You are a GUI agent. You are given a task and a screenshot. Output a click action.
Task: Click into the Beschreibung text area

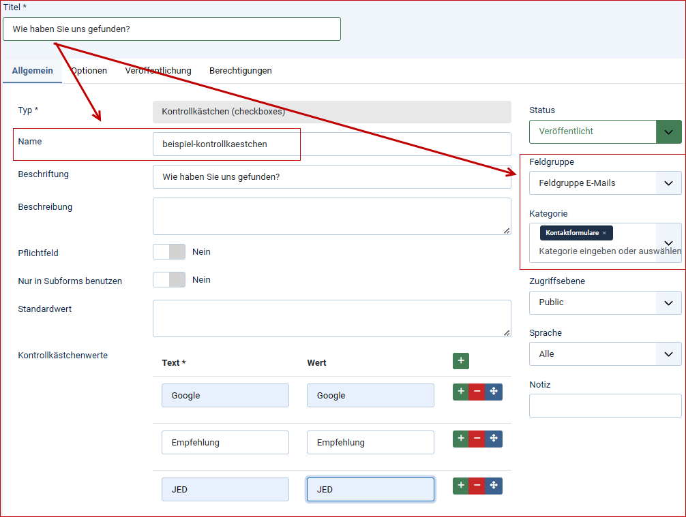[x=331, y=217]
